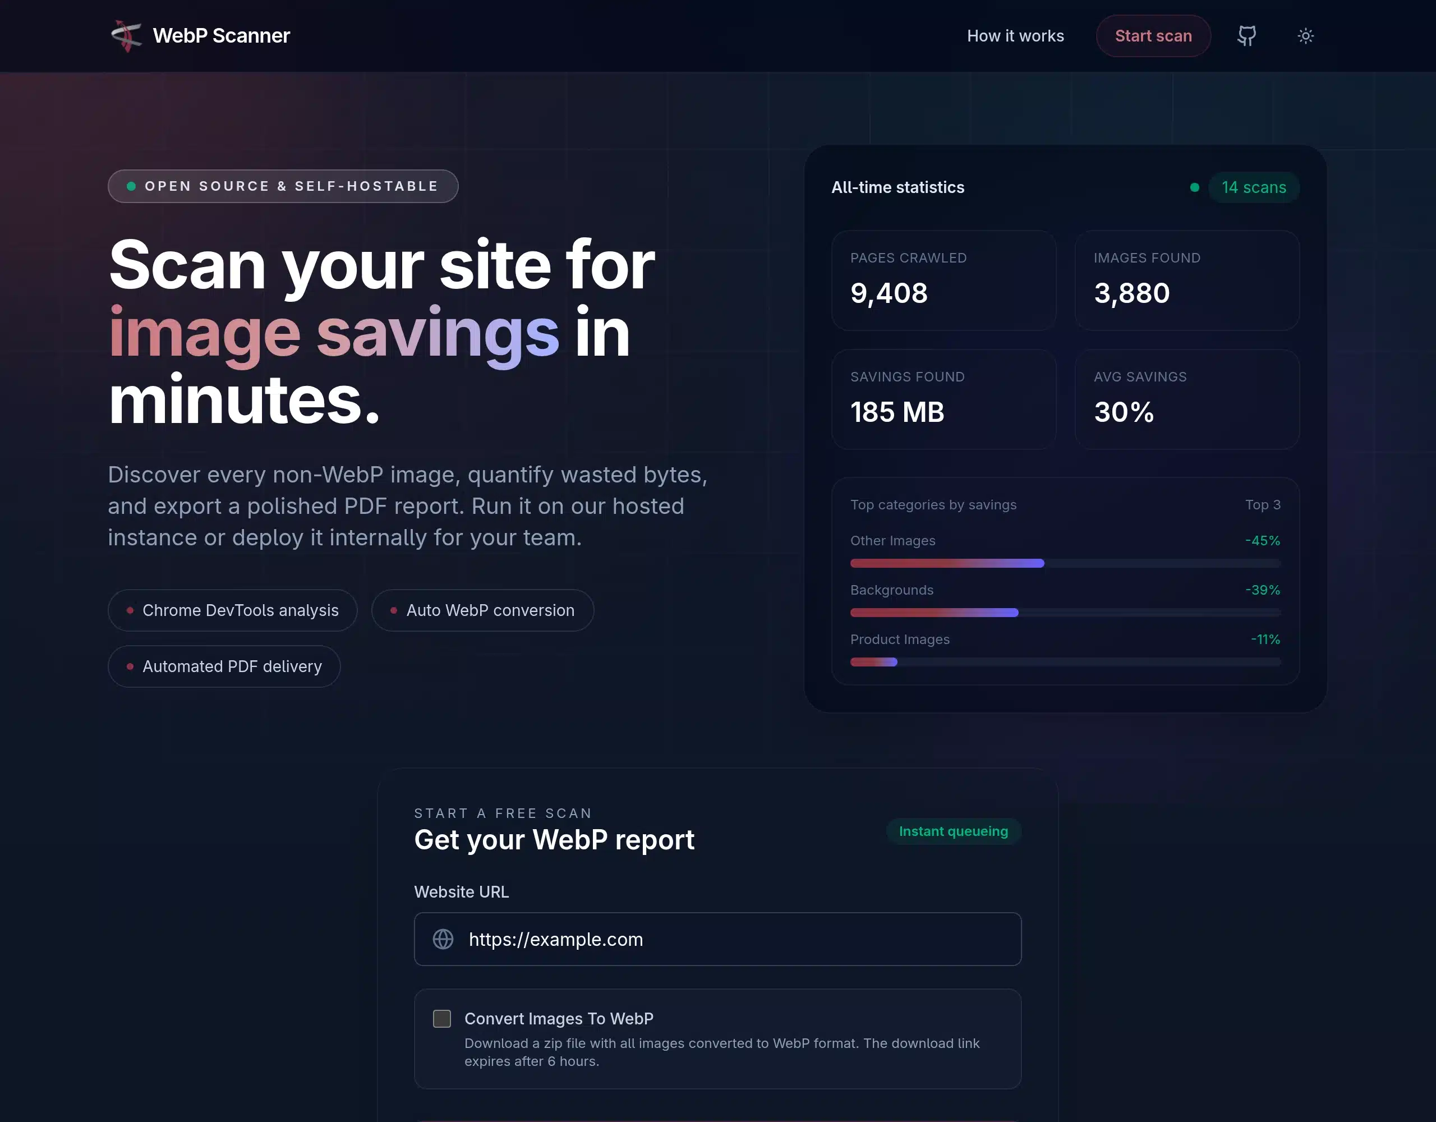Click the Convert Images To WebP label
Screen dimensions: 1436x1122
click(559, 1019)
